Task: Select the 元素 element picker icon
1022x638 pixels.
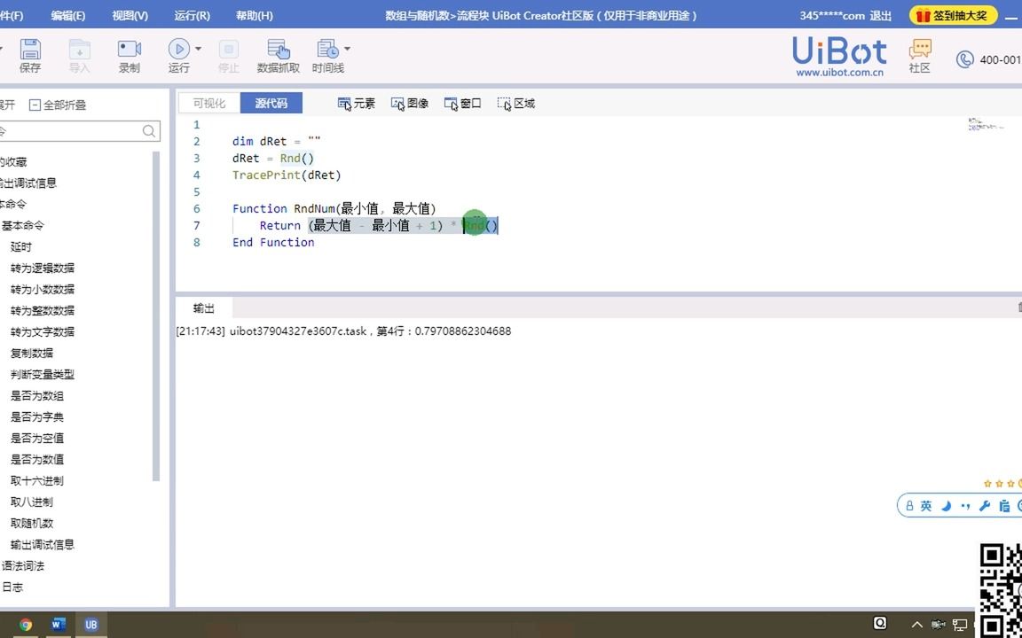Action: click(x=356, y=103)
